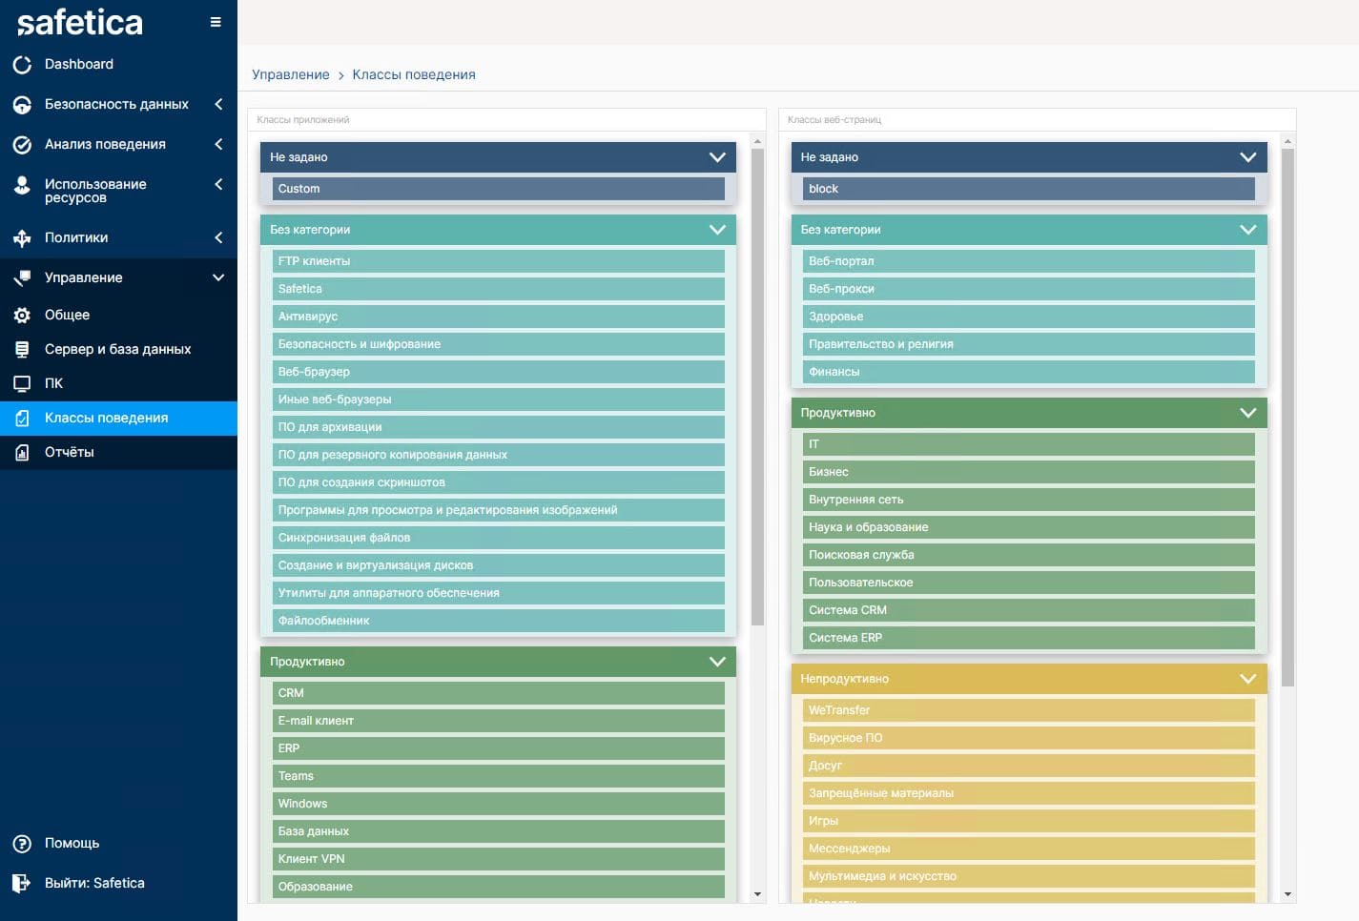Viewport: 1359px width, 921px height.
Task: Select the WeTransfer web class item
Action: pyautogui.click(x=1028, y=710)
